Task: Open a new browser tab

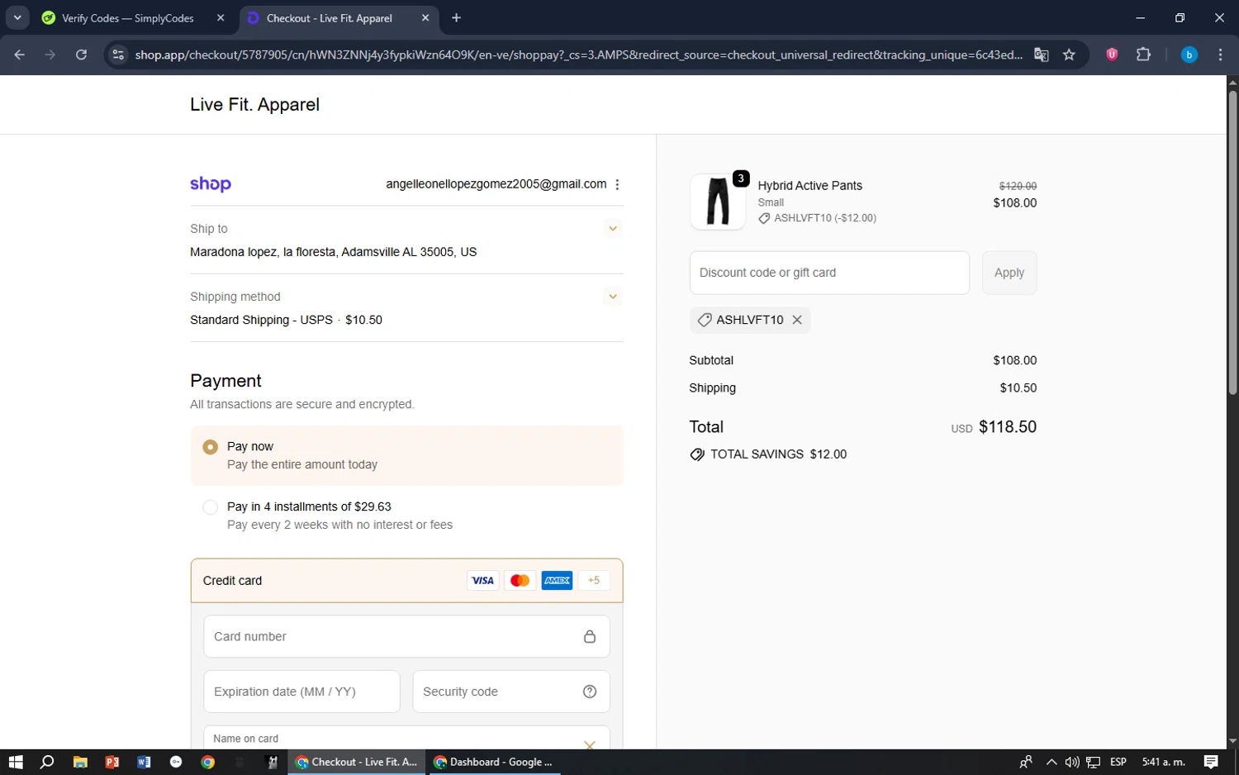Action: pos(456,17)
